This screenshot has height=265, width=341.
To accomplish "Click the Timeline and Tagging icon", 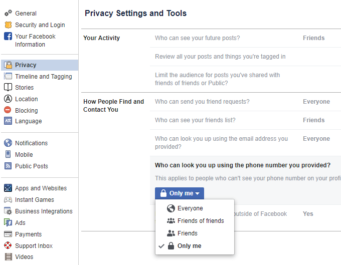I will coord(8,76).
